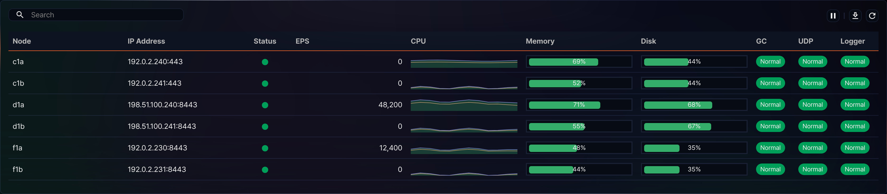Refresh the node list

(x=872, y=16)
